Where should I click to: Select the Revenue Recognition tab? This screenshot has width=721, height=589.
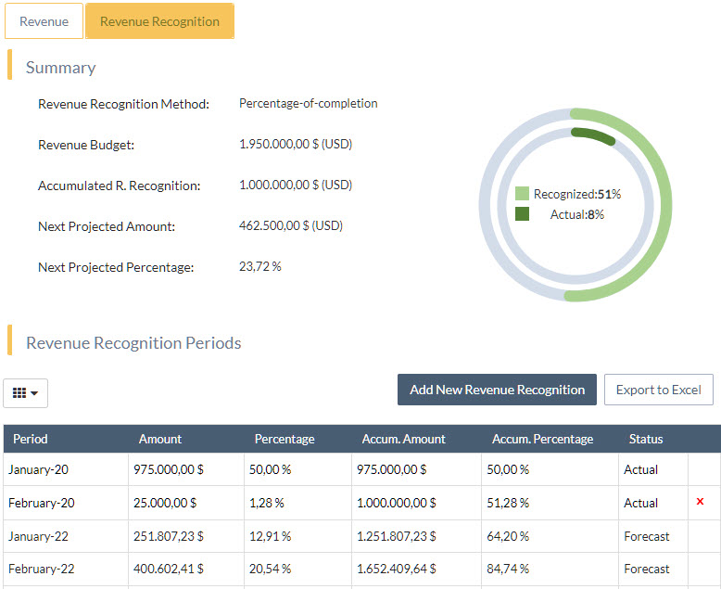[x=159, y=21]
